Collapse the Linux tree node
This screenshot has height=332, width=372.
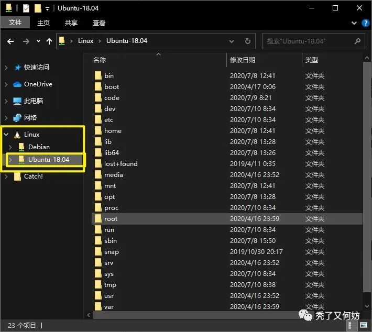pos(6,135)
